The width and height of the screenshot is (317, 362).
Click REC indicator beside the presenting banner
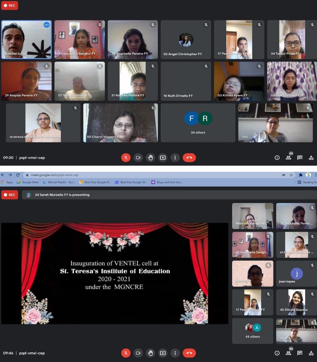tap(10, 195)
